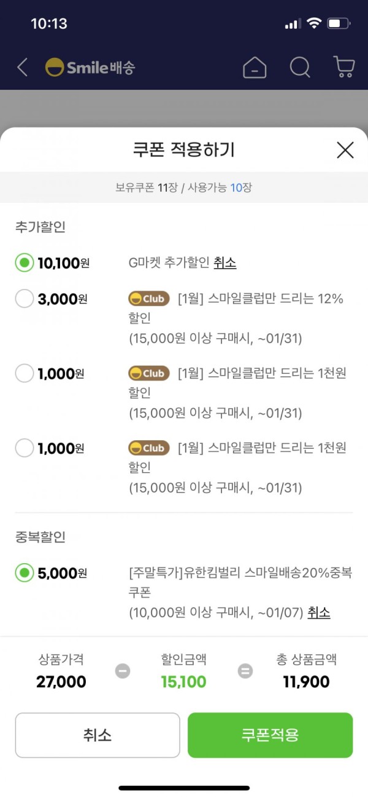Select the 5,000원 중복할인 radio button
This screenshot has width=368, height=798.
[x=25, y=573]
